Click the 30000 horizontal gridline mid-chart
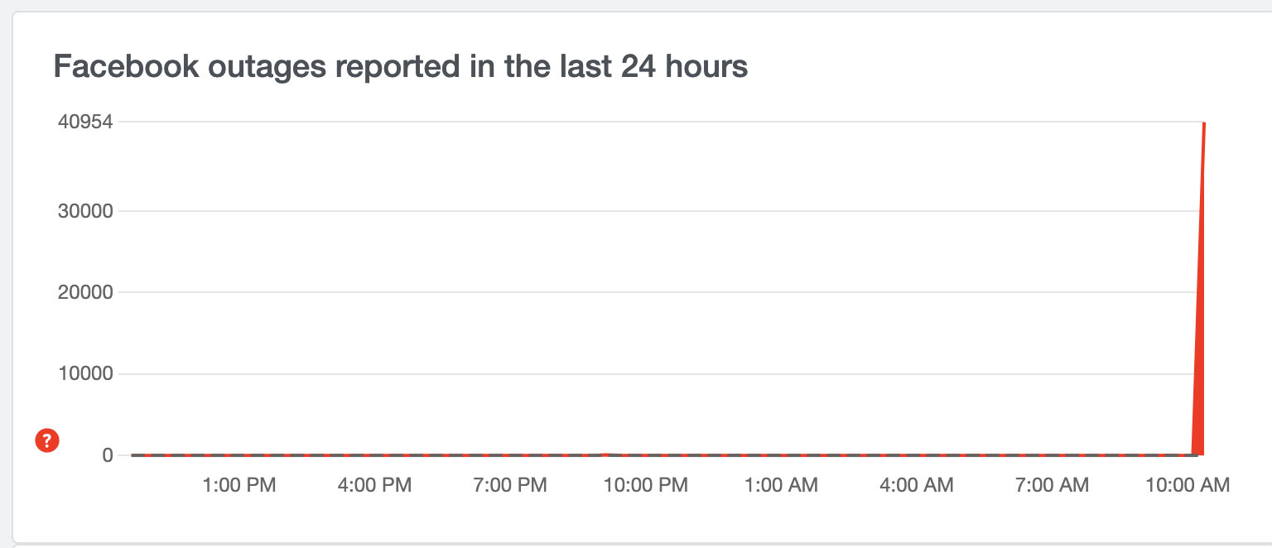Screen dimensions: 1272x548 [x=662, y=210]
